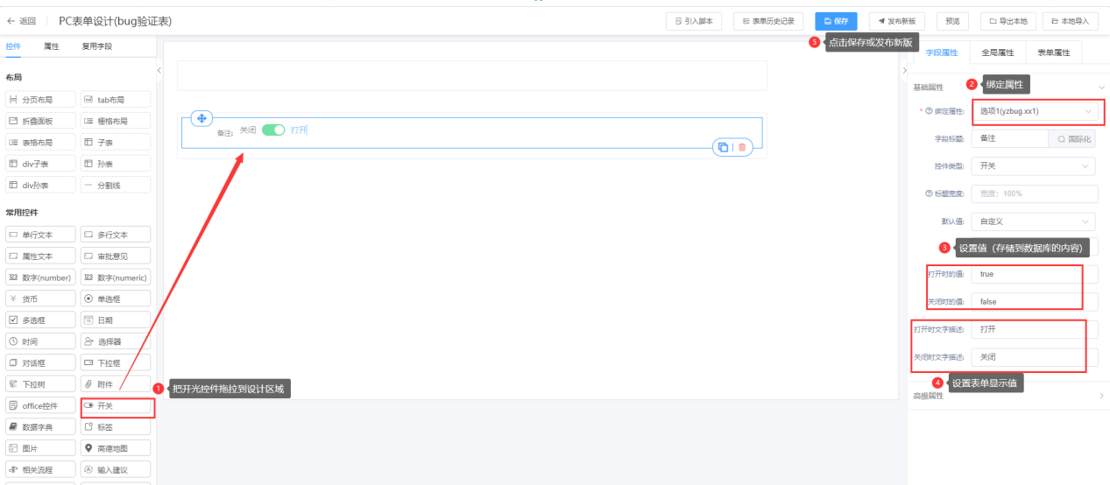Screen dimensions: 1110x485
Task: Select the 属性文本 control
Action: pos(40,256)
